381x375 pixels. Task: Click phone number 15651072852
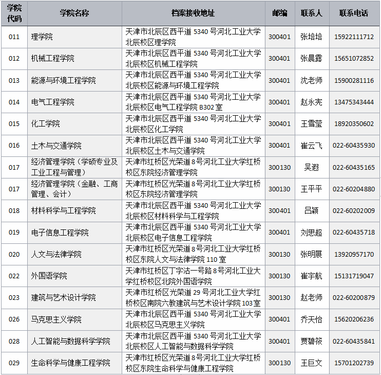click(x=354, y=59)
